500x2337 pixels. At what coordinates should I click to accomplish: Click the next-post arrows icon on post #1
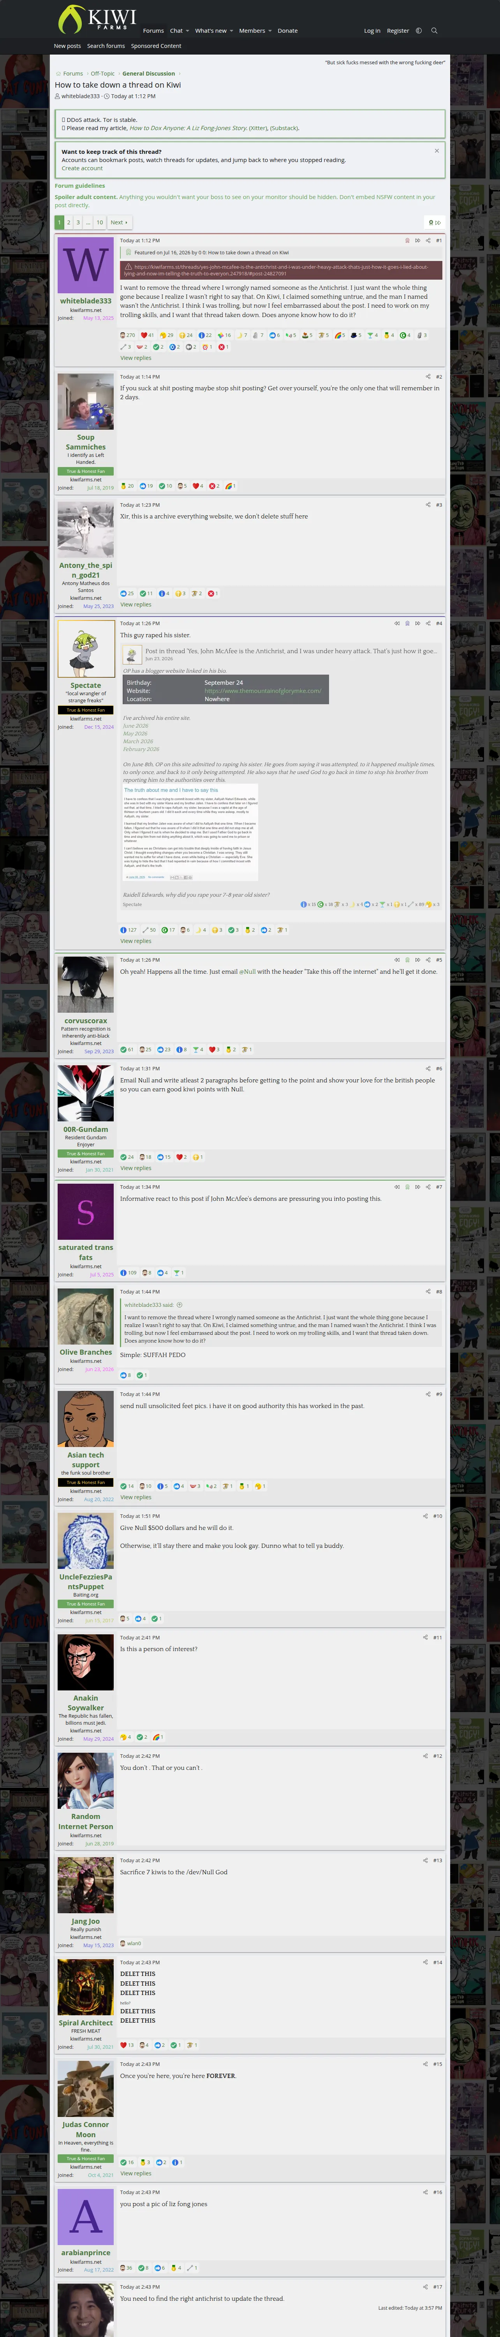(417, 240)
